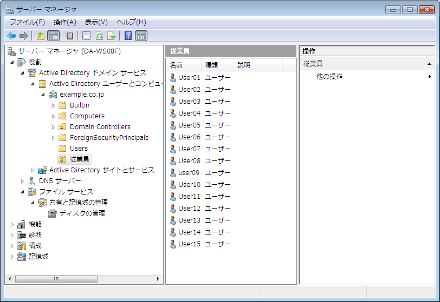The image size is (440, 302).
Task: Click the 診断 diagnostics icon
Action: pos(22,235)
